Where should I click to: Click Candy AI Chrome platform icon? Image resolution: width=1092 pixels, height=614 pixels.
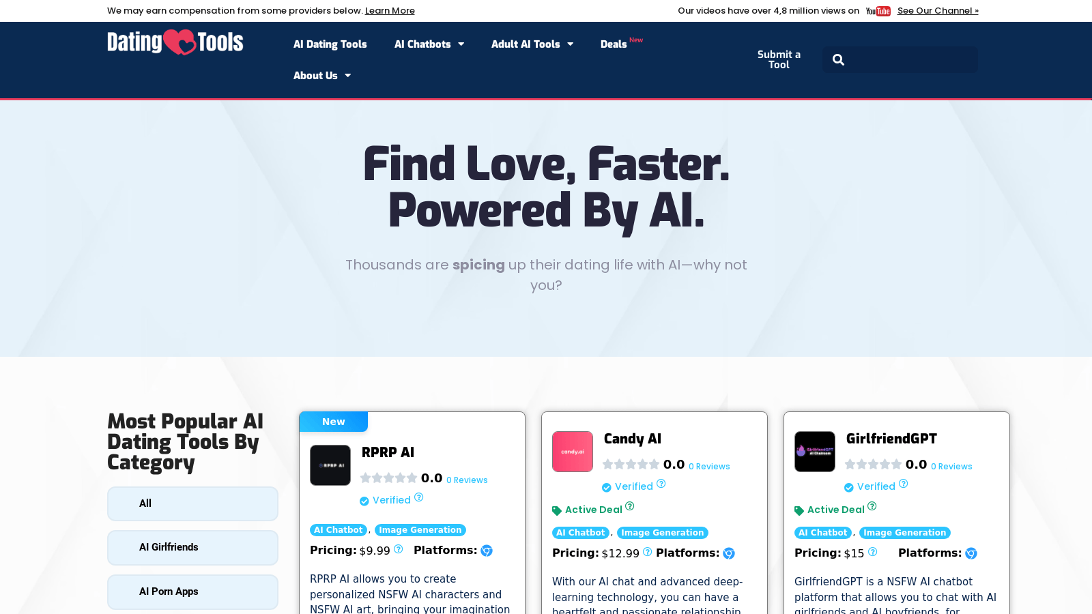tap(729, 553)
